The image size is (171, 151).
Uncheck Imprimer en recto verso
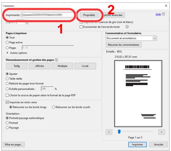pyautogui.click(x=7, y=102)
